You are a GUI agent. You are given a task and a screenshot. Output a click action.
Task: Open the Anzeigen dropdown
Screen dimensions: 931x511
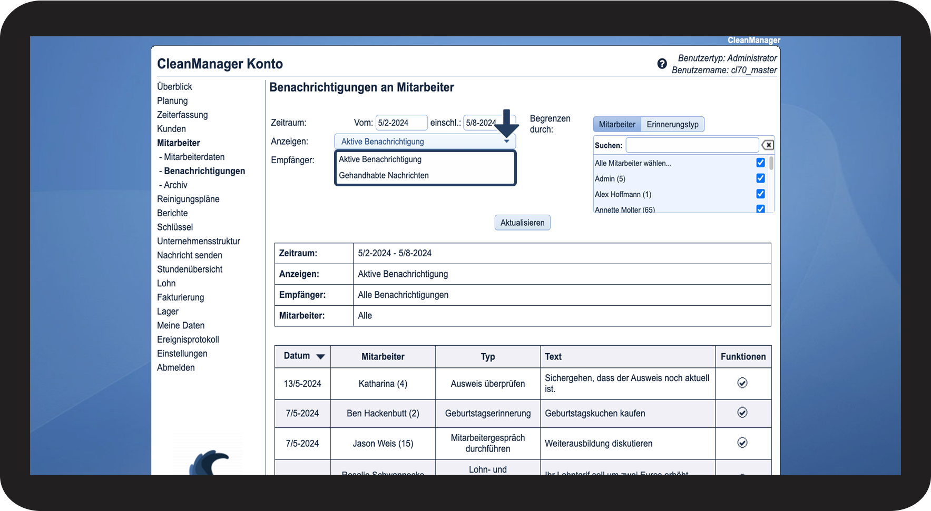pos(425,141)
